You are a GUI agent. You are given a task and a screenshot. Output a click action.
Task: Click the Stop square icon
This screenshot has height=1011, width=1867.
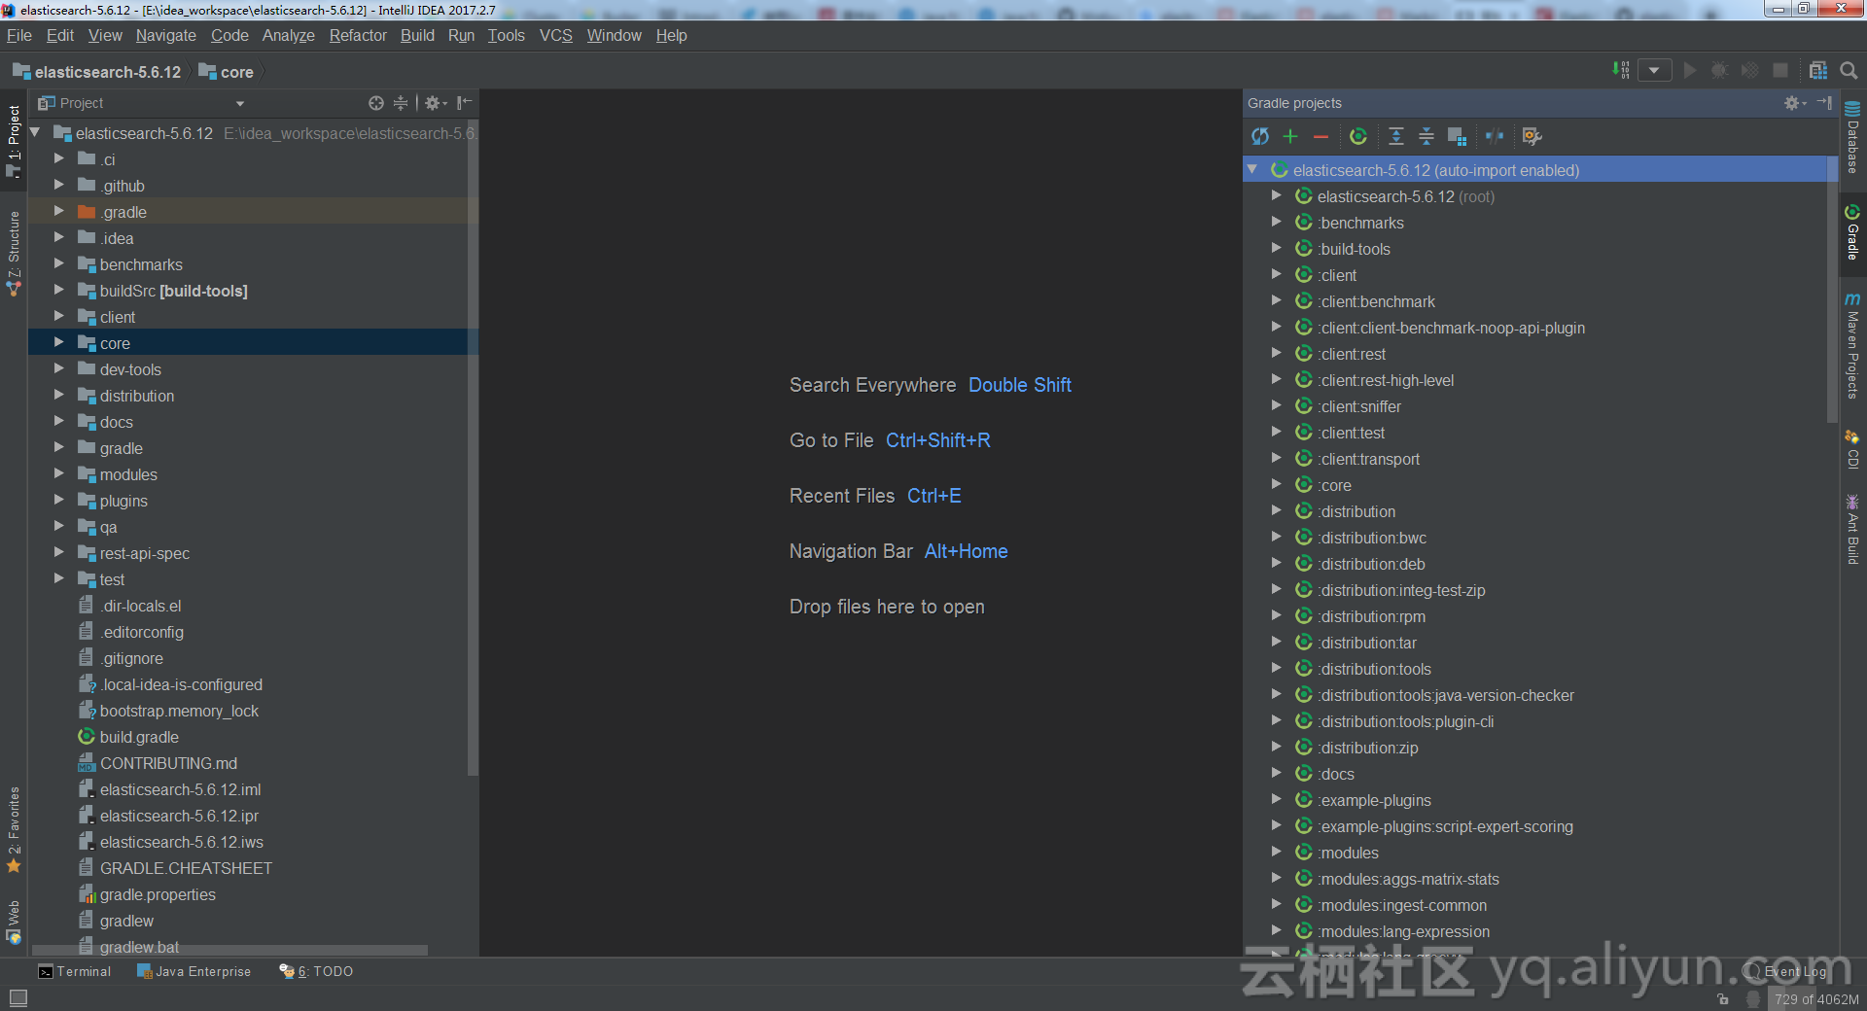click(x=1780, y=70)
